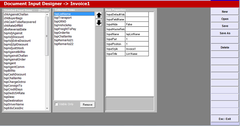Select txpCashDiscount in standard items

[x=24, y=75]
